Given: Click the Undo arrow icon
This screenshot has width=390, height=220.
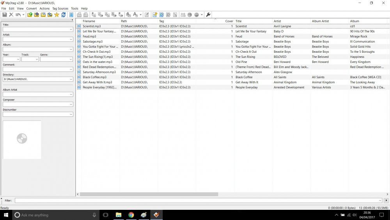Looking at the screenshot, I should (18, 15).
